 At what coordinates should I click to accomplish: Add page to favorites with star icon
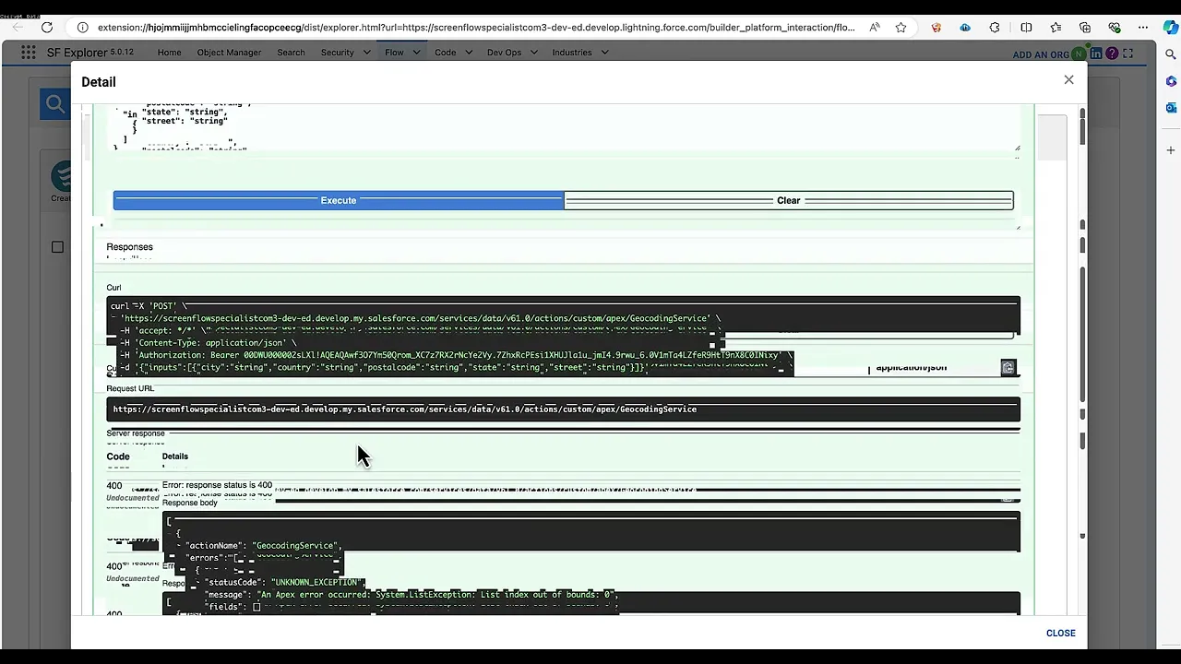click(x=901, y=28)
